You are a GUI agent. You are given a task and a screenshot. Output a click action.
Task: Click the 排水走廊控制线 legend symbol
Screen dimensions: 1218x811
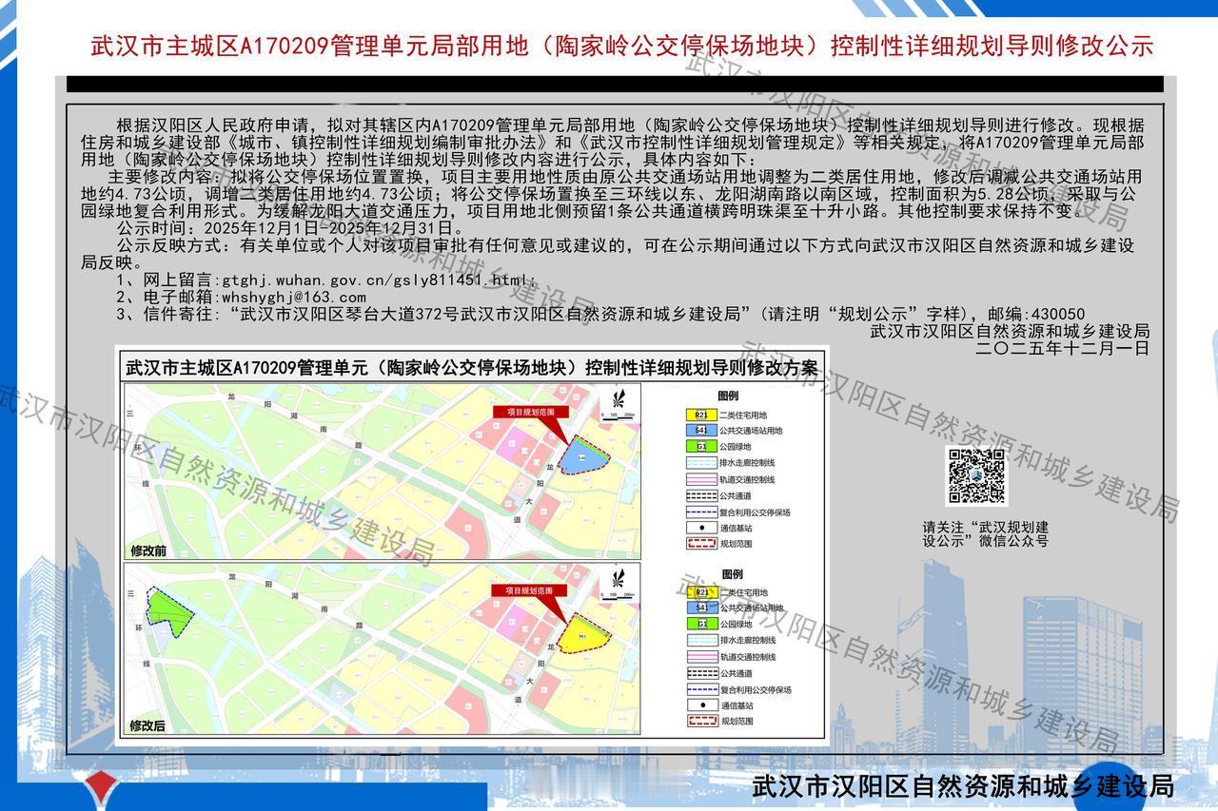click(700, 462)
